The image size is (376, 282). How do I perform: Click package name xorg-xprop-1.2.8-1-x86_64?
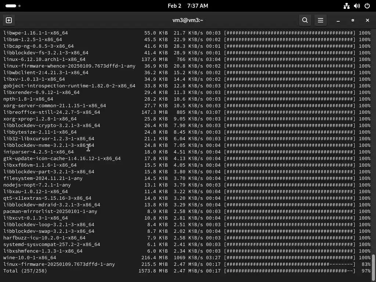[x=40, y=119]
